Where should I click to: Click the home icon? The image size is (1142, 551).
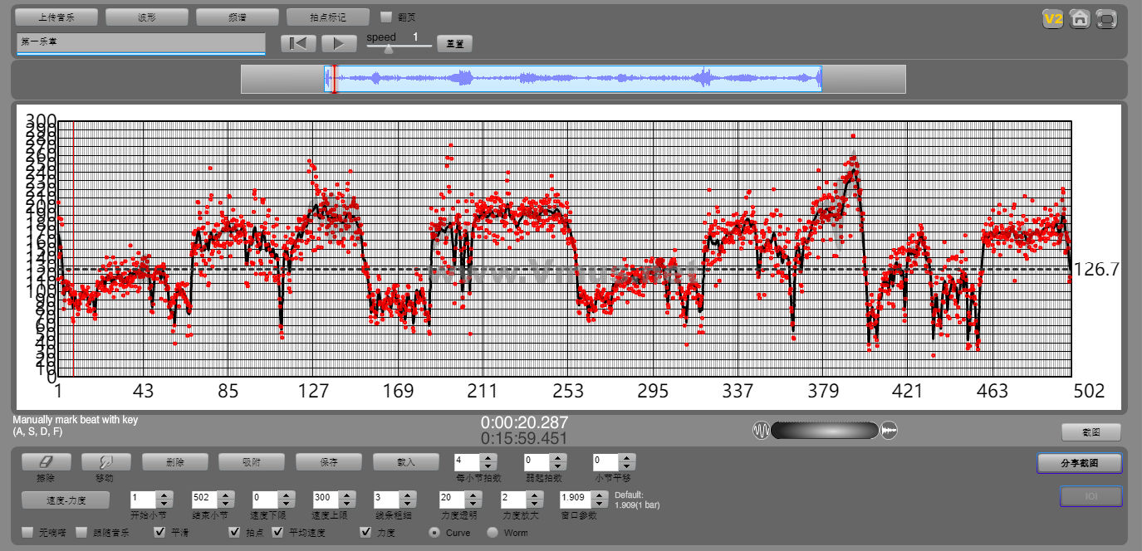1079,18
